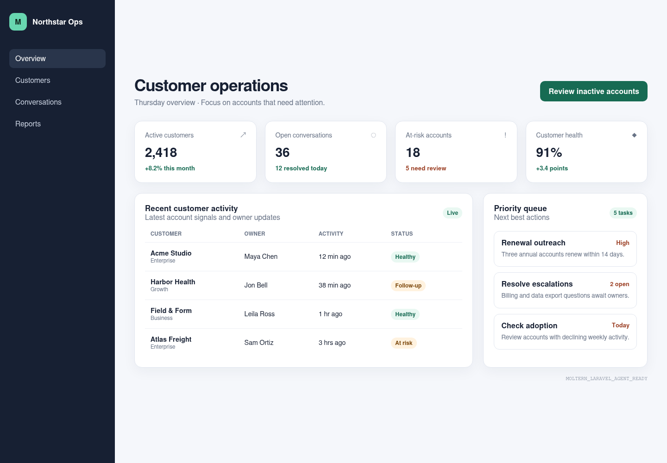The width and height of the screenshot is (667, 463).
Task: Click the 5 tasks badge in Priority queue
Action: 623,213
